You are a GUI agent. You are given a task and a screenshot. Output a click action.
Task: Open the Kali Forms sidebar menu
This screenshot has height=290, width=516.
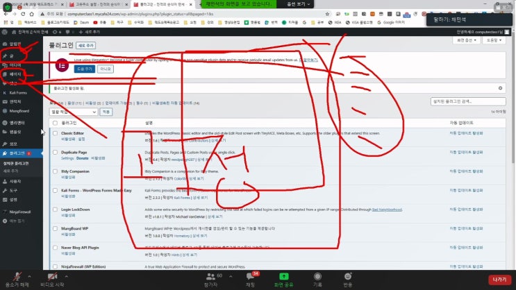(18, 93)
